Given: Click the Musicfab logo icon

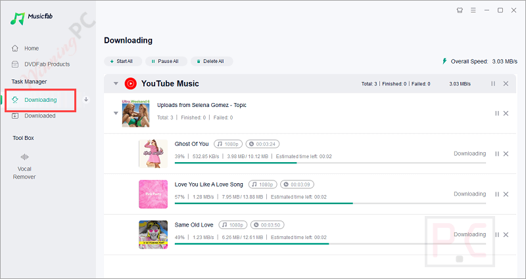Looking at the screenshot, I should [18, 18].
